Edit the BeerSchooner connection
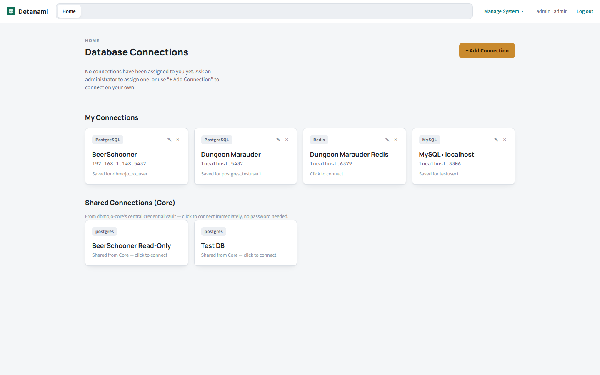This screenshot has height=375, width=600. click(169, 140)
